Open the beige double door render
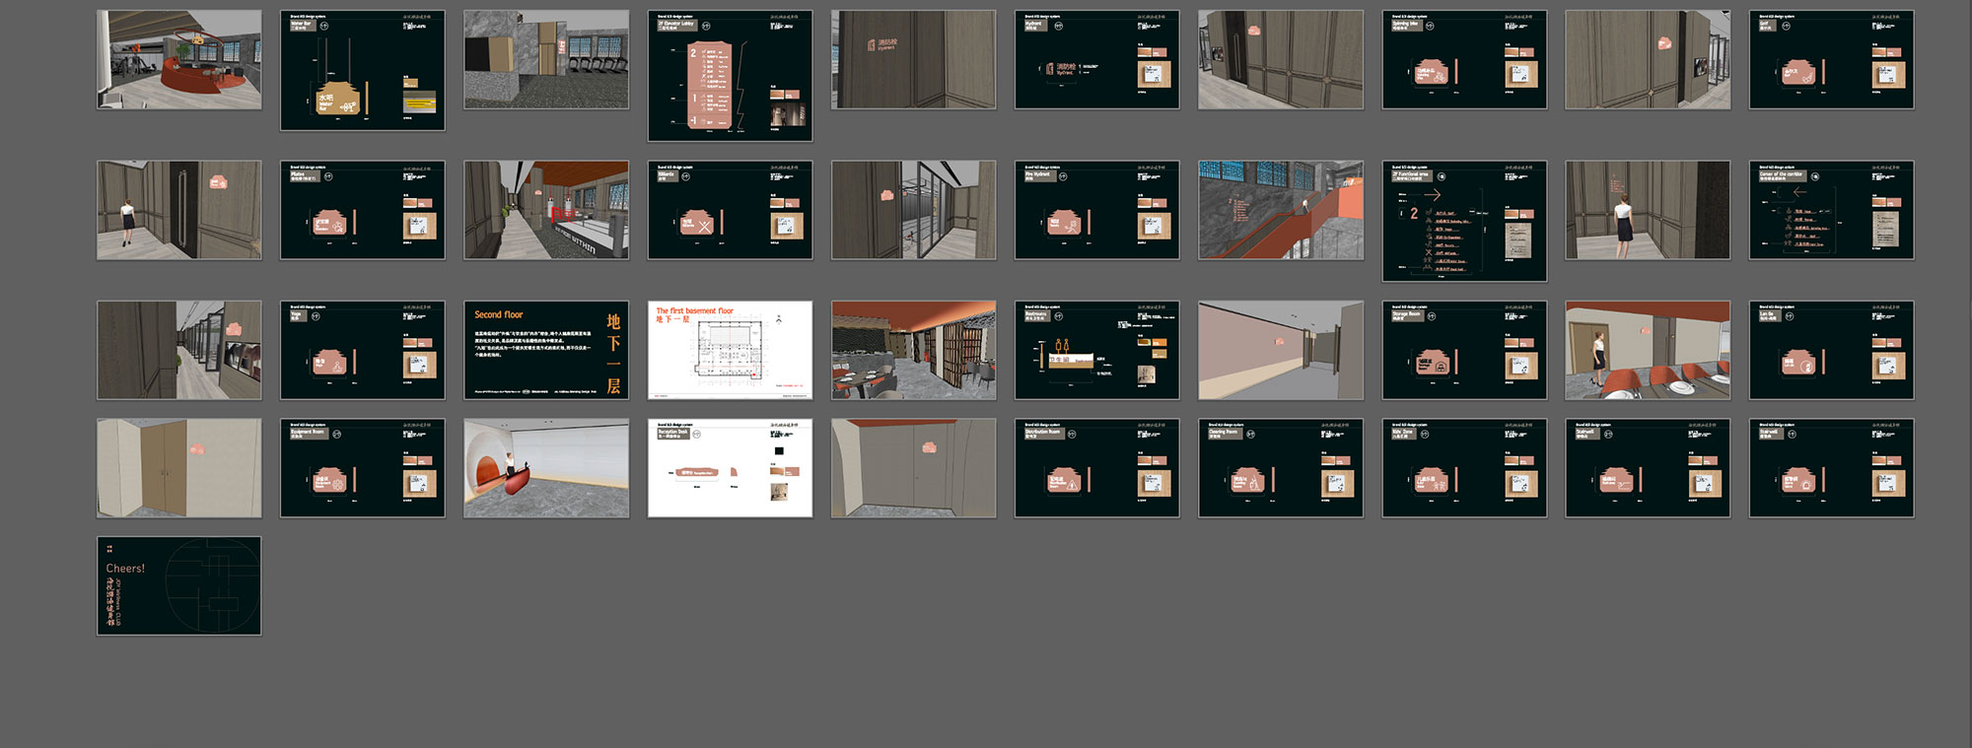The width and height of the screenshot is (1972, 748). 179,468
